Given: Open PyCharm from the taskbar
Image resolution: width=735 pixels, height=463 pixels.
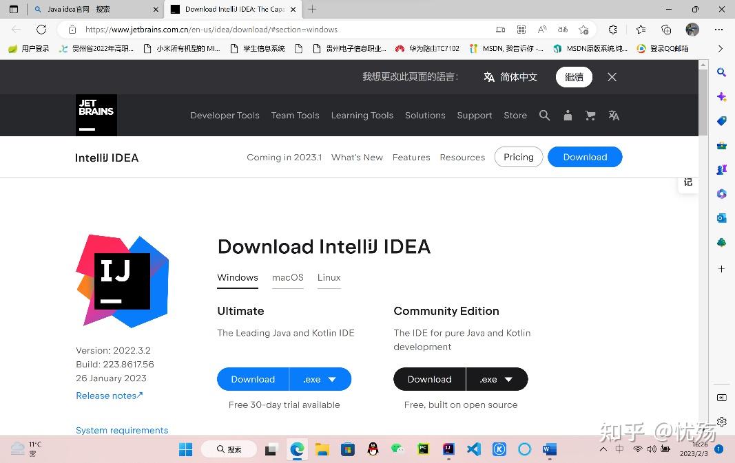Looking at the screenshot, I should (423, 449).
